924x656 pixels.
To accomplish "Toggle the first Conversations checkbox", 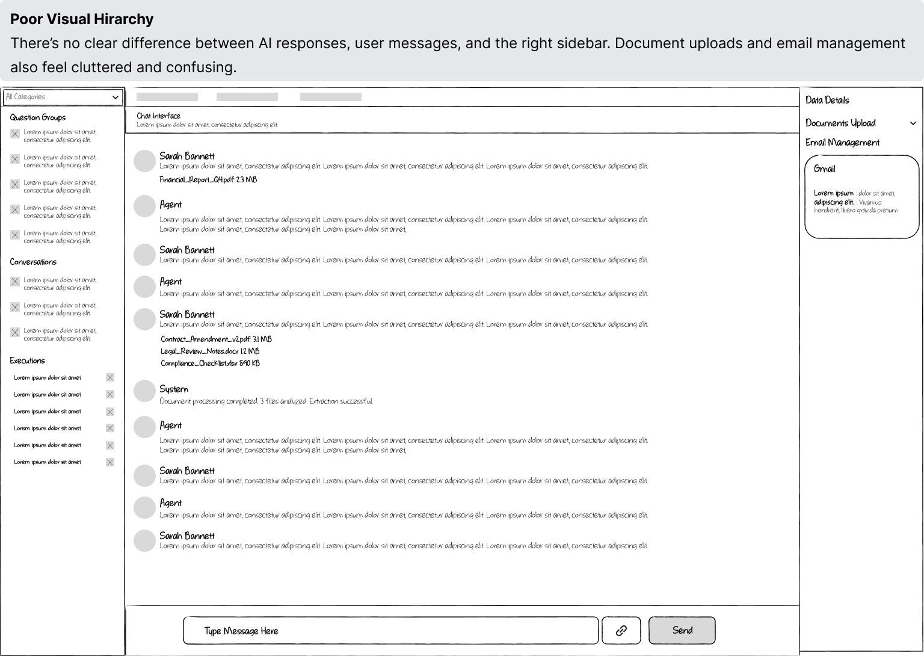I will [15, 282].
